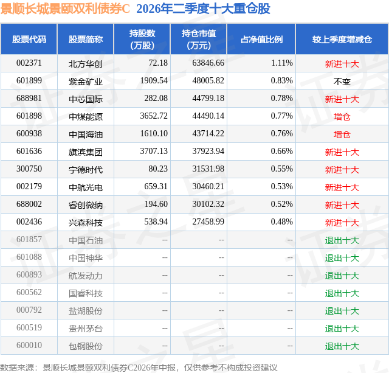Click the 股票代码 column header

point(29,39)
